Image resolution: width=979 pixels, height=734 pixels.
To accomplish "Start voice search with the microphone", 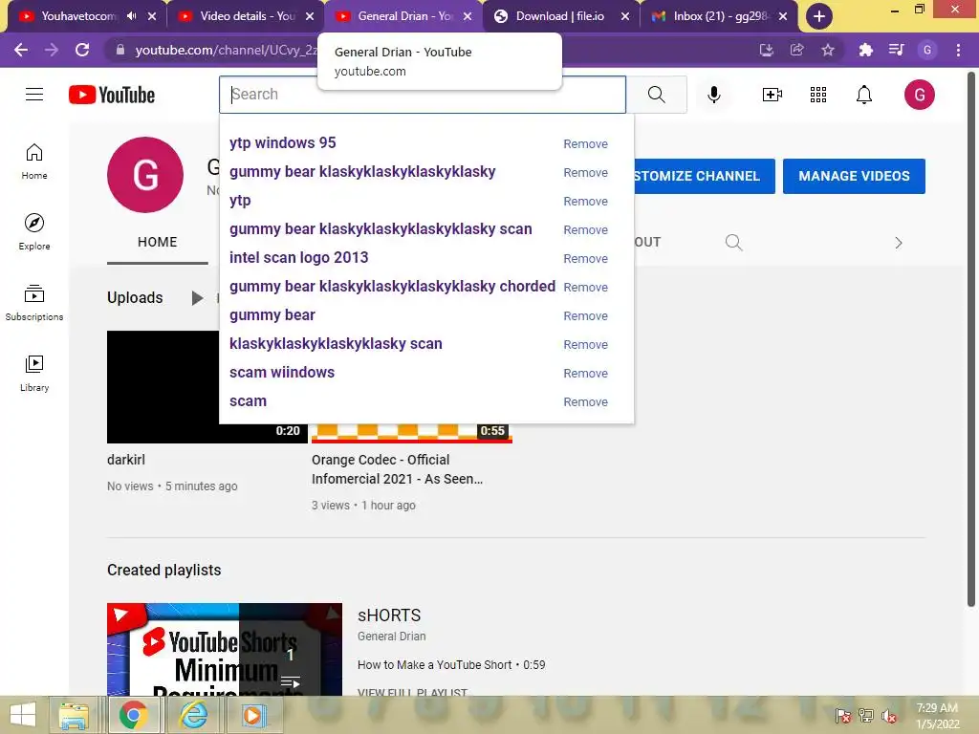I will click(713, 95).
